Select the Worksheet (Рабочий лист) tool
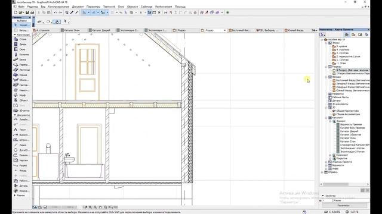This screenshot has height=214, width=382. [x=21, y=181]
